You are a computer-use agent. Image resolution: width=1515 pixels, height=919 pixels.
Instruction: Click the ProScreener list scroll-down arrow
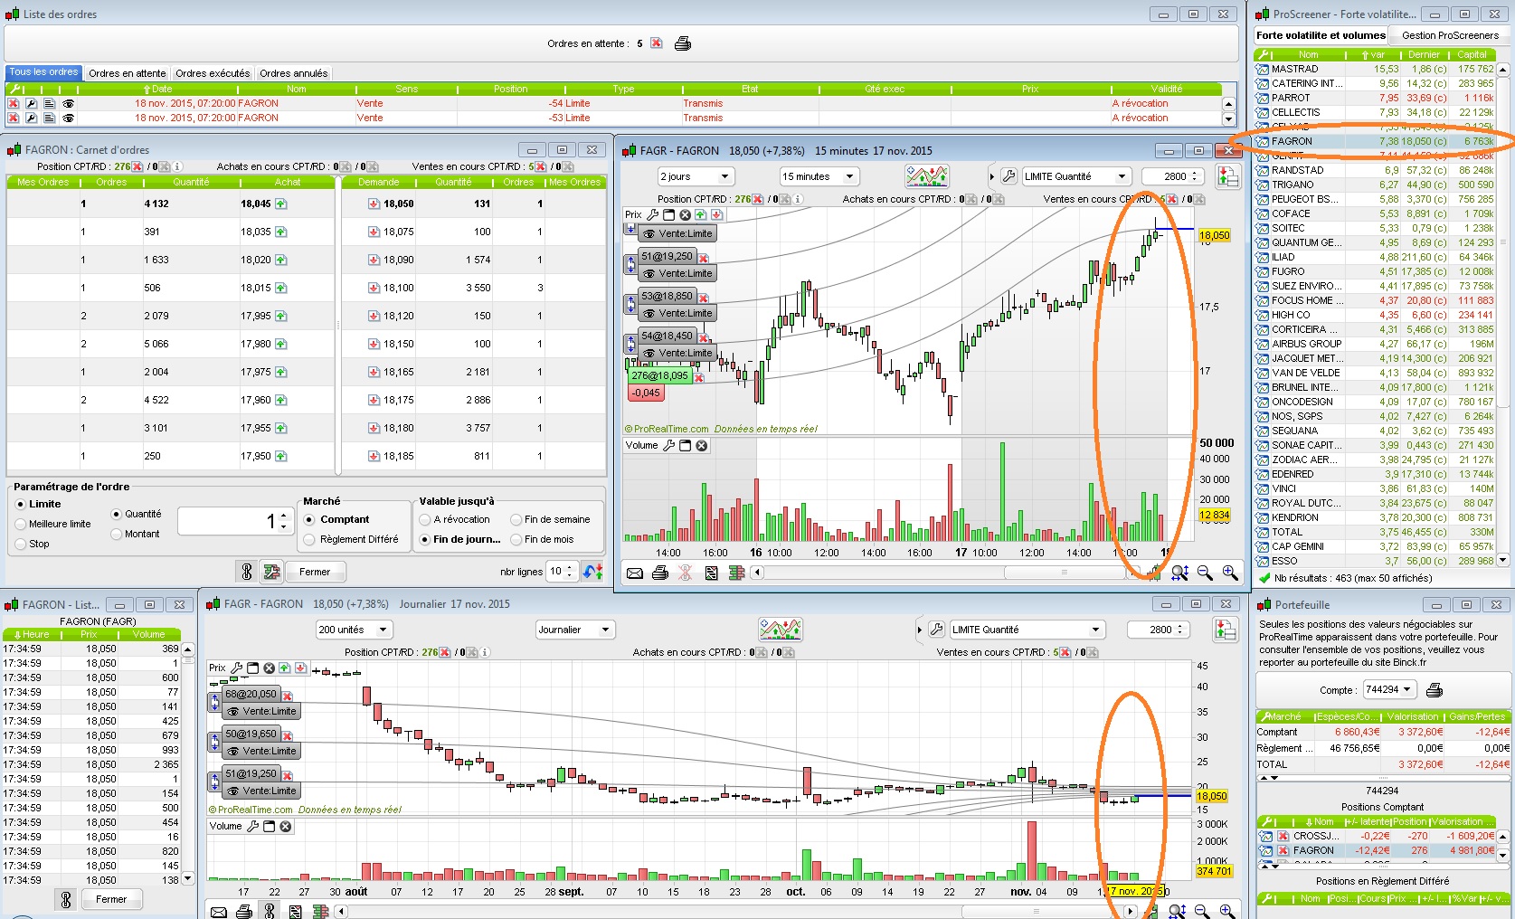pyautogui.click(x=1503, y=560)
